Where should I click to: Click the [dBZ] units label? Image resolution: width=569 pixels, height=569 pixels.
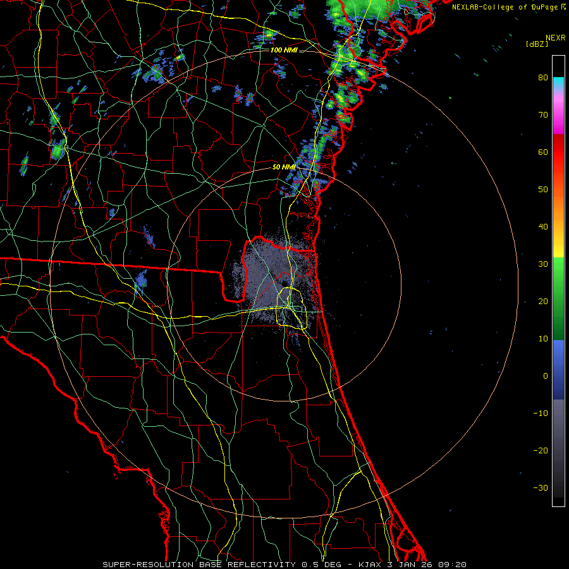[537, 44]
